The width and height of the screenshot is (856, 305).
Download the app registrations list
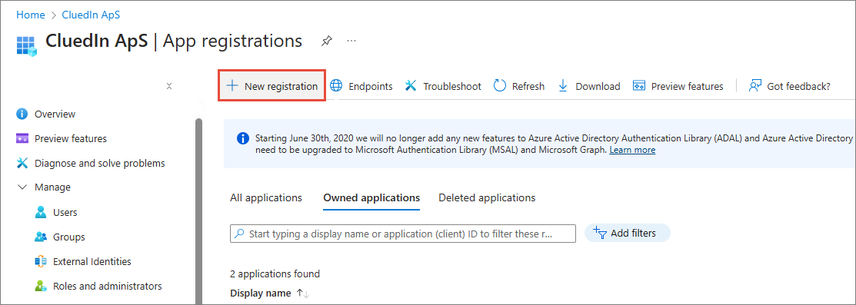click(x=589, y=86)
